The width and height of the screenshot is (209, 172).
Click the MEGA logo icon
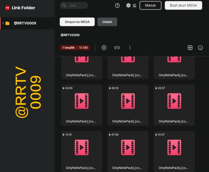pos(8,8)
